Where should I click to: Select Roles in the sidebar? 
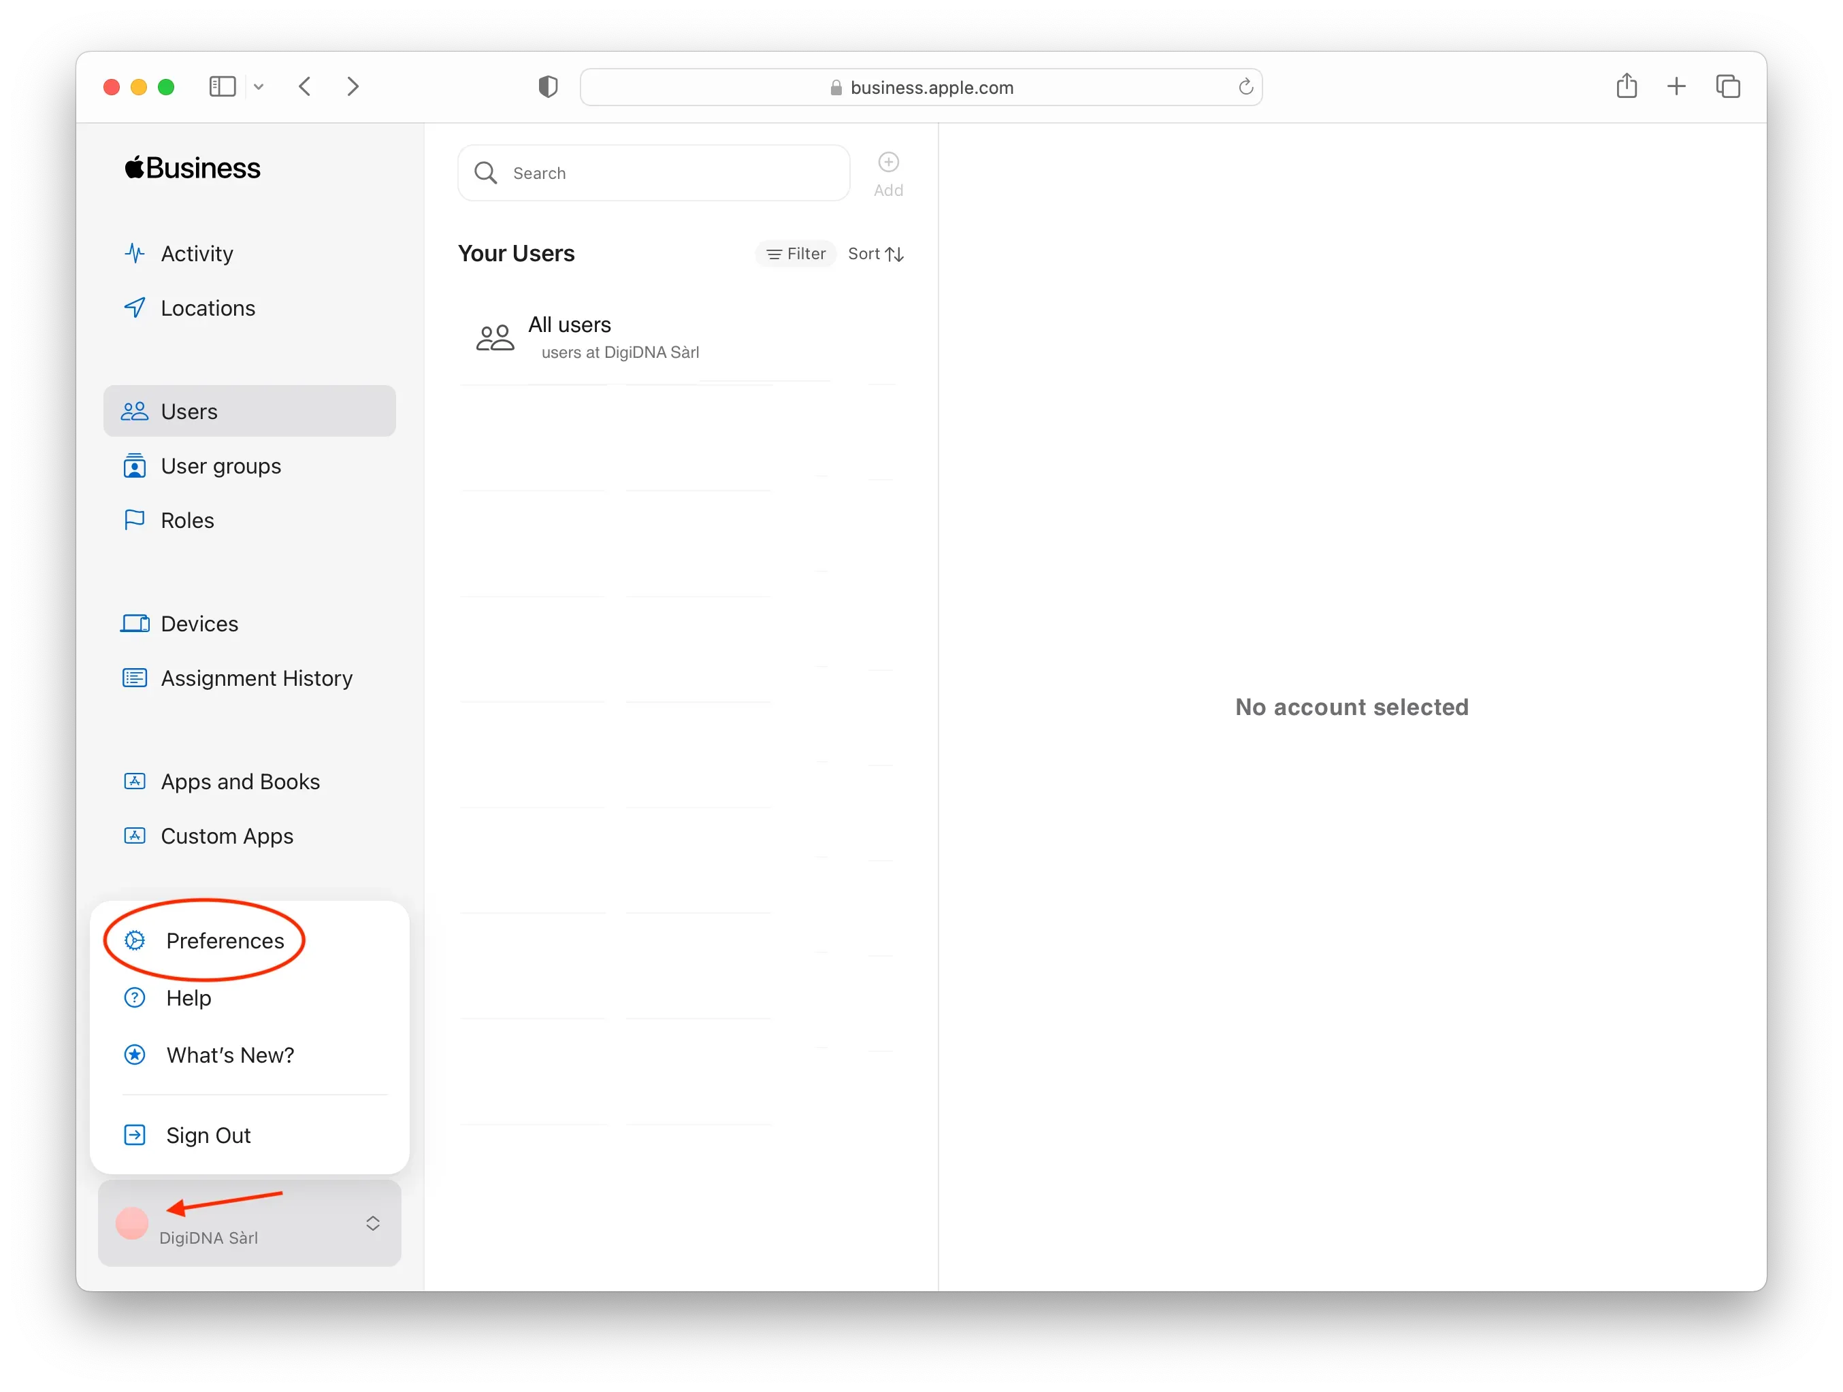tap(186, 520)
